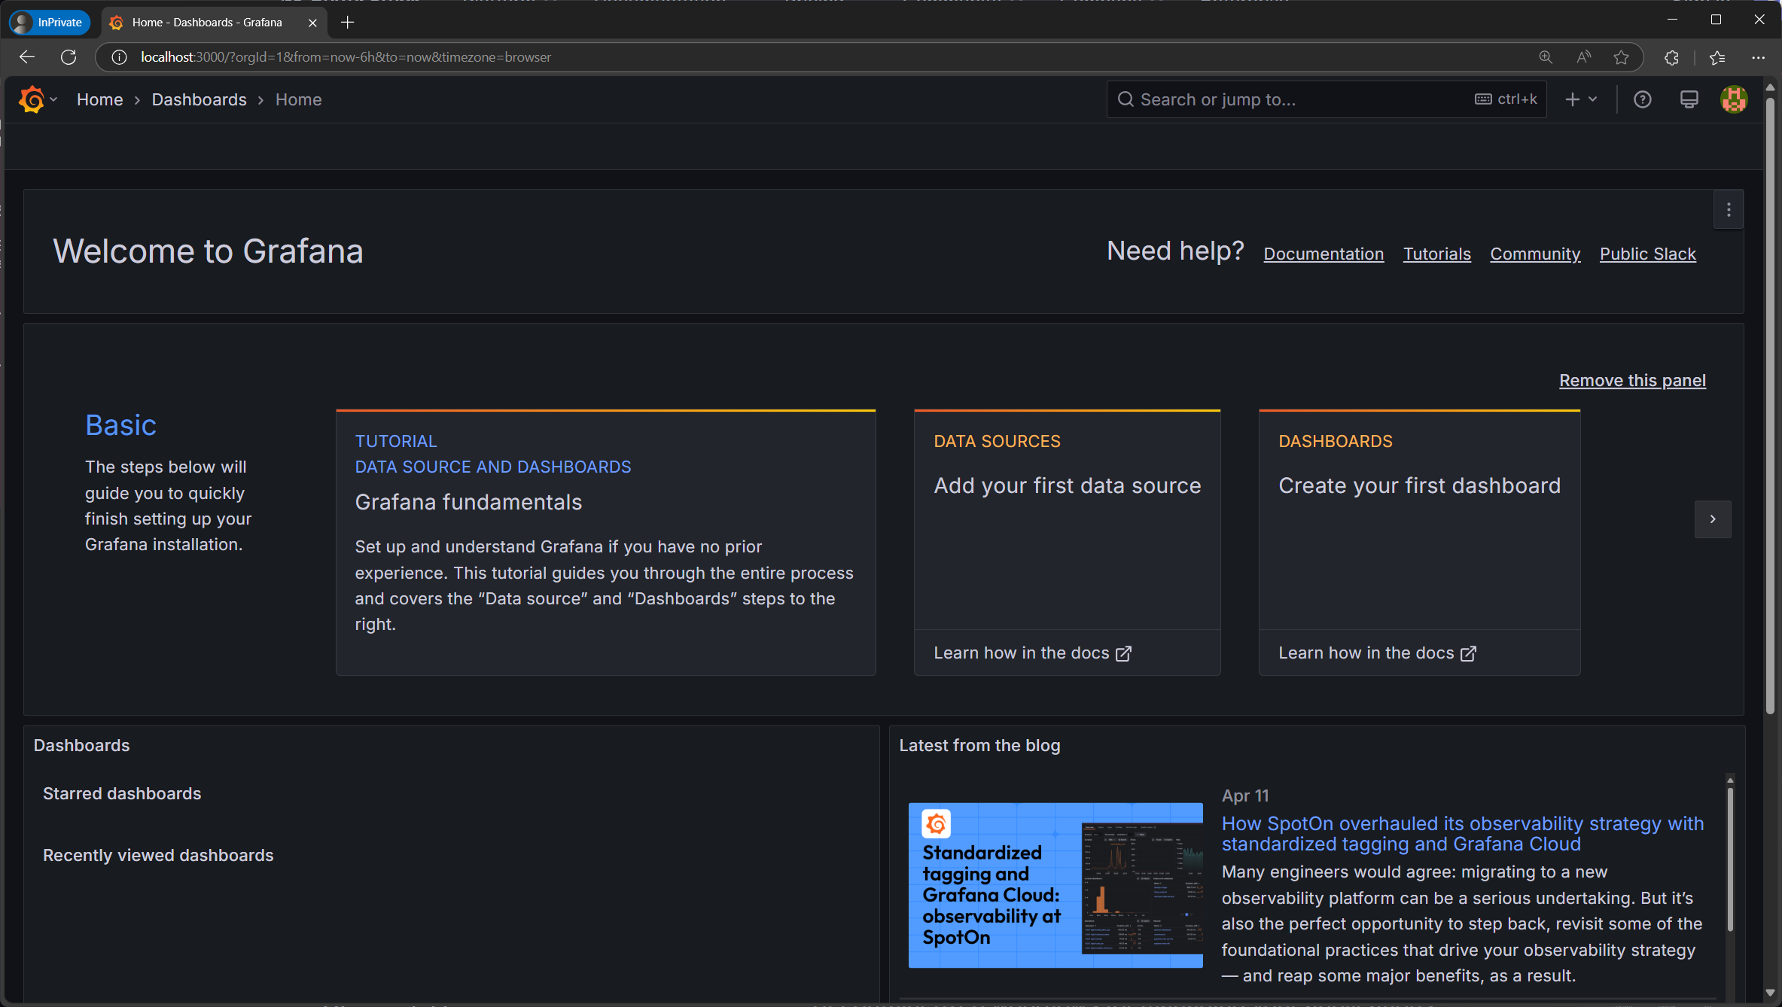Open the SpotOn blog post thumbnail
The image size is (1782, 1007).
tap(1055, 885)
